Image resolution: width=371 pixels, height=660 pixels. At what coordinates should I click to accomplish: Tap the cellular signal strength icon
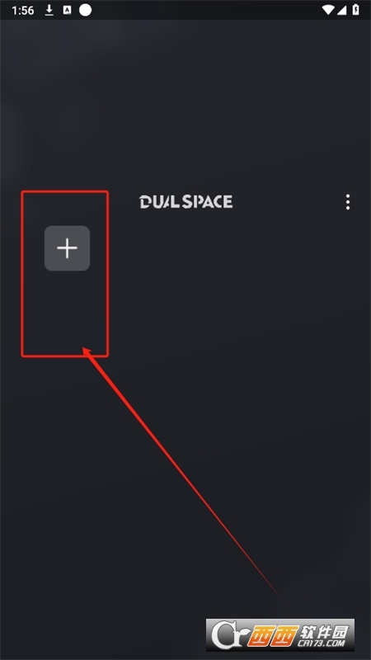341,10
